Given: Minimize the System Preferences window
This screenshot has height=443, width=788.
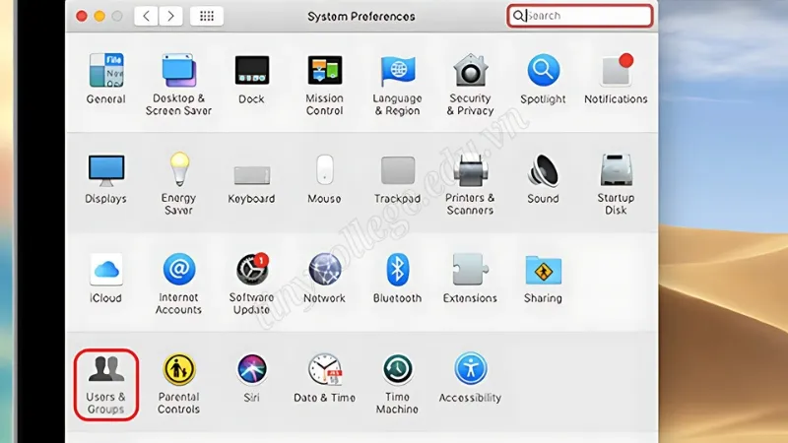Looking at the screenshot, I should coord(99,16).
